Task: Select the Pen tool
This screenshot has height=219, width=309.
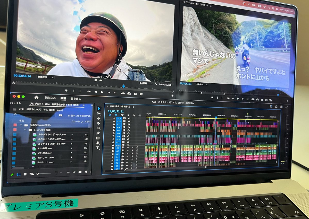Action: tap(98, 133)
